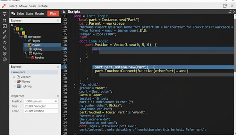Click the round globe icon in sidebar
236x135 pixels.
click(x=5, y=59)
